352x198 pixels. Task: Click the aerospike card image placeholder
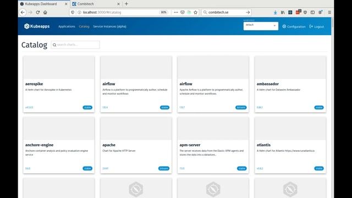pos(59,68)
